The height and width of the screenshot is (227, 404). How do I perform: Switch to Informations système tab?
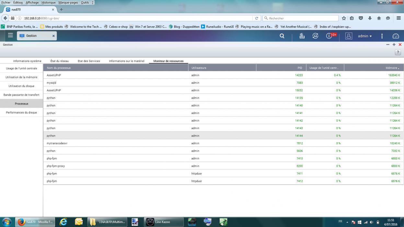pos(27,61)
